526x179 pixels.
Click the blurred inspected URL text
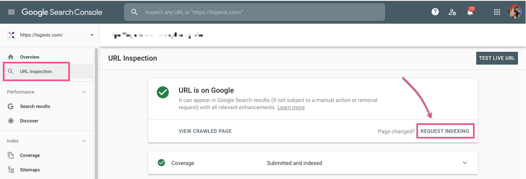(x=159, y=36)
